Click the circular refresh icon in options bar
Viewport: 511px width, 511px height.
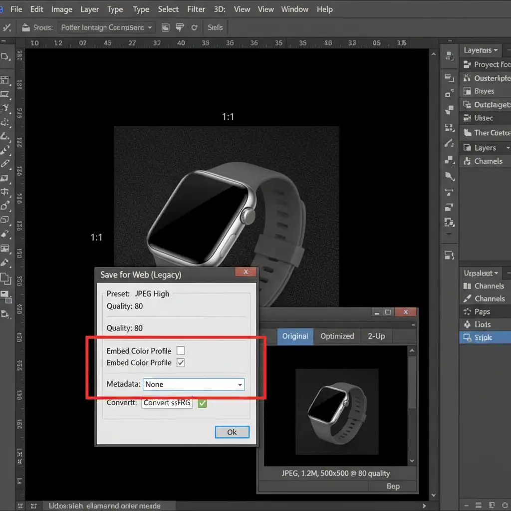click(x=194, y=28)
